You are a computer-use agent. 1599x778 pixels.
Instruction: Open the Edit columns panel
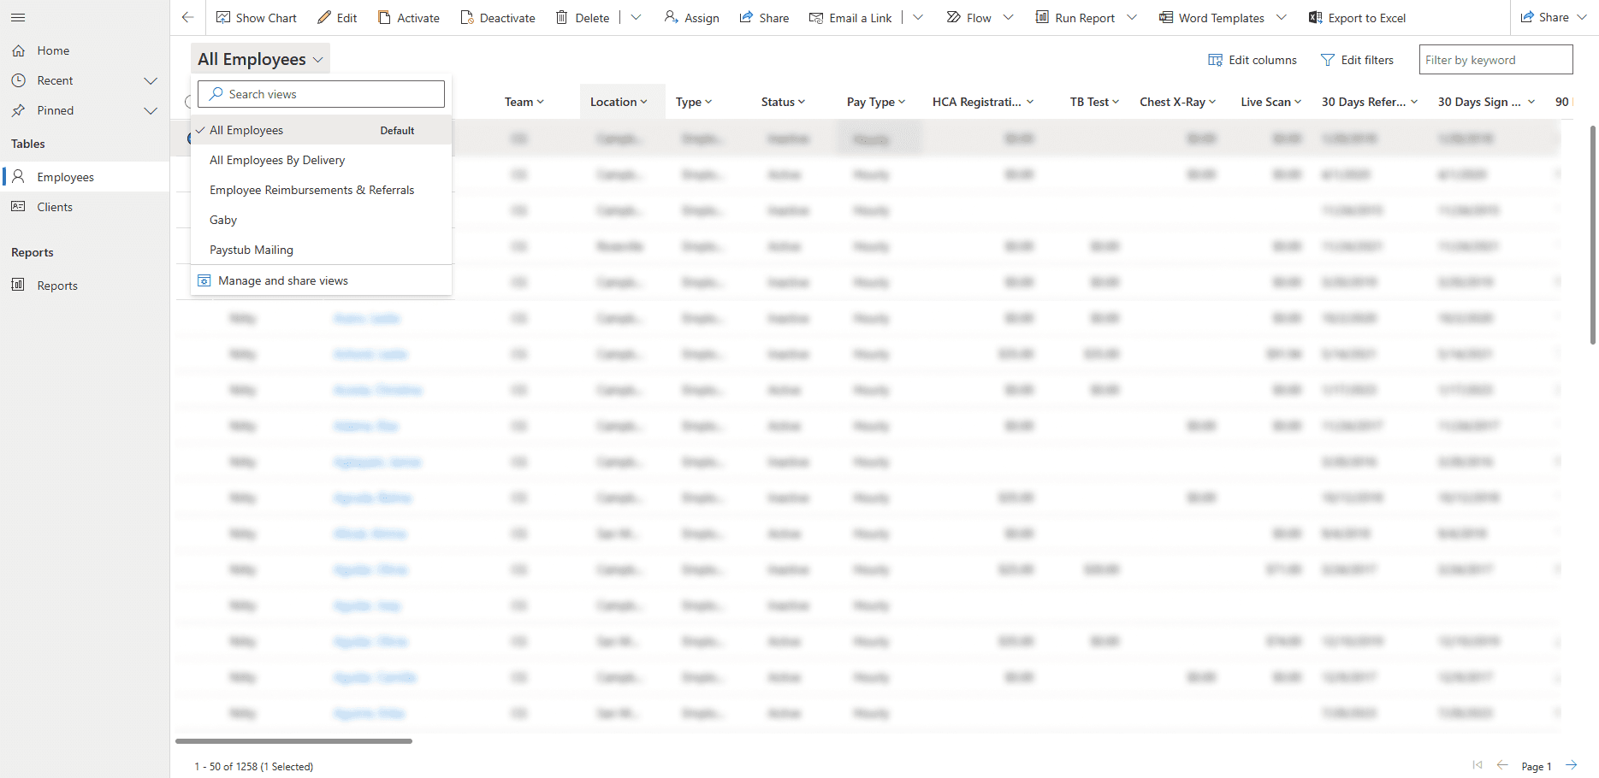(1252, 60)
